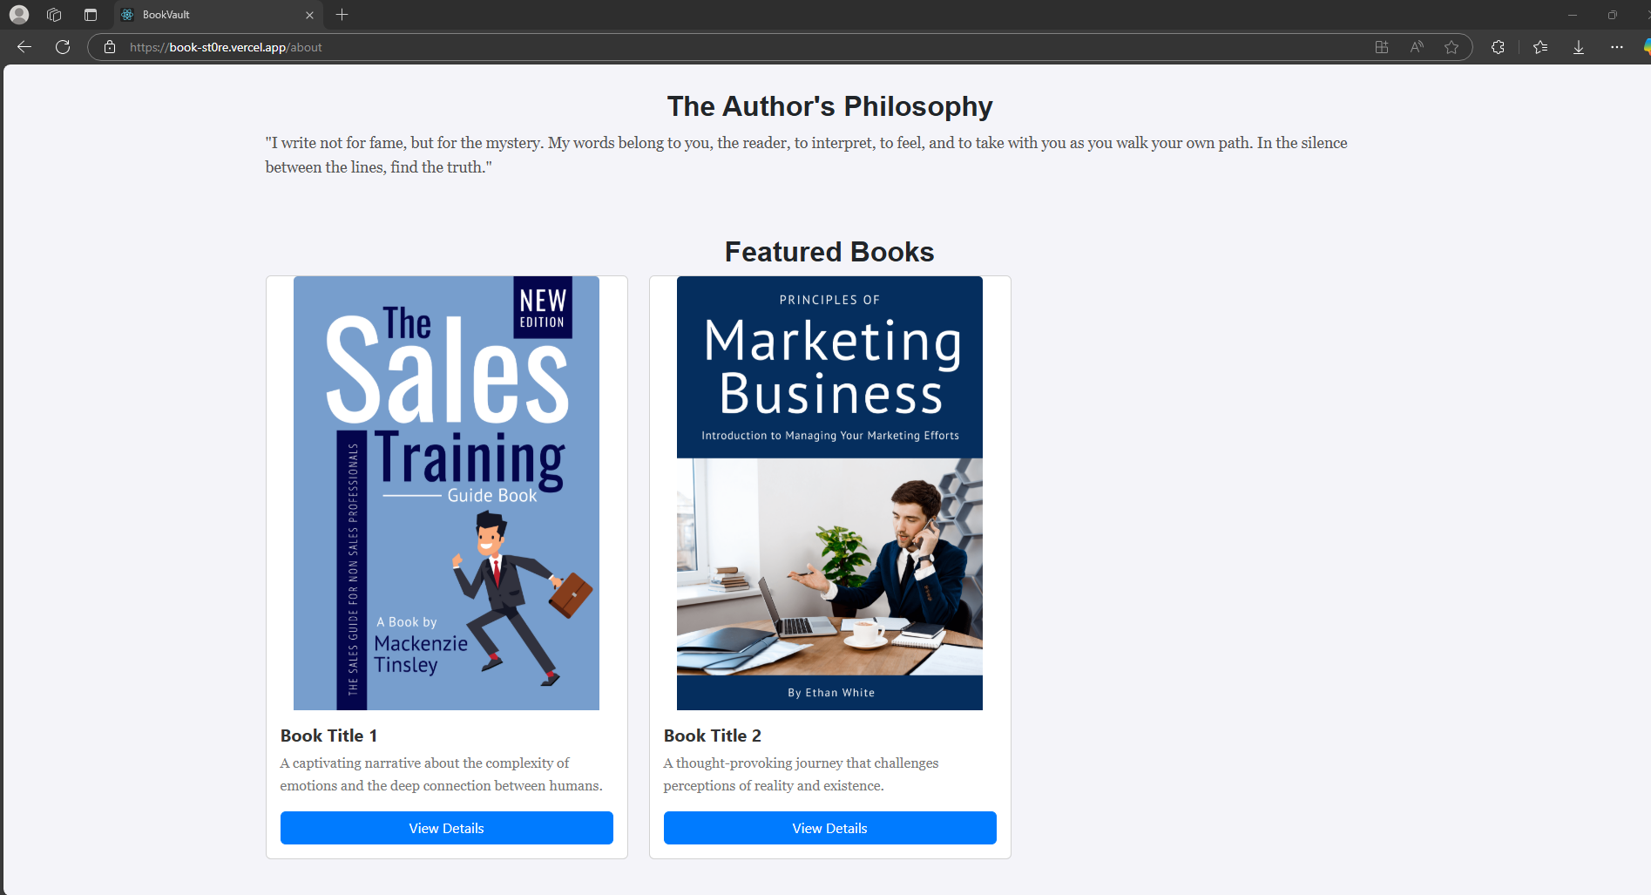Viewport: 1651px width, 895px height.
Task: Open favorites list icon
Action: [1540, 47]
